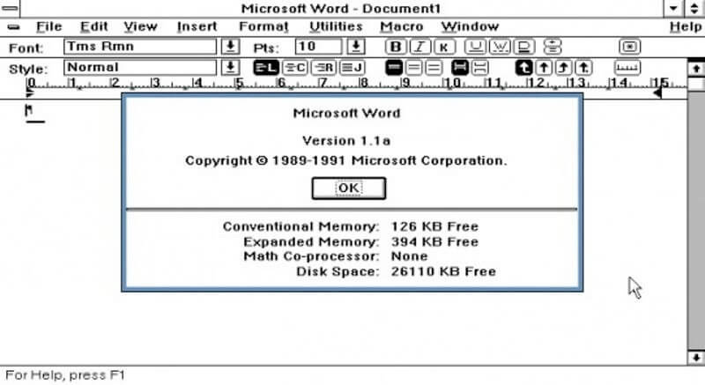The image size is (705, 385).
Task: Set centered paragraph alignment (C)
Action: coord(294,68)
